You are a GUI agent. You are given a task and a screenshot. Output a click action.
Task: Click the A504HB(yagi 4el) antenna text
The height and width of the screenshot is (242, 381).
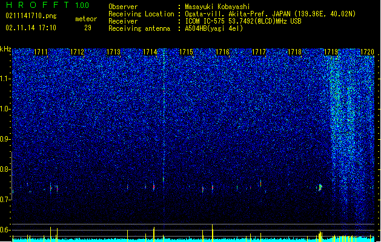tap(214, 28)
